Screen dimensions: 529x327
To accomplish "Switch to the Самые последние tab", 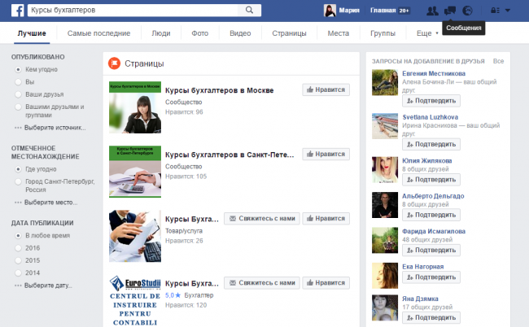I will tap(98, 33).
